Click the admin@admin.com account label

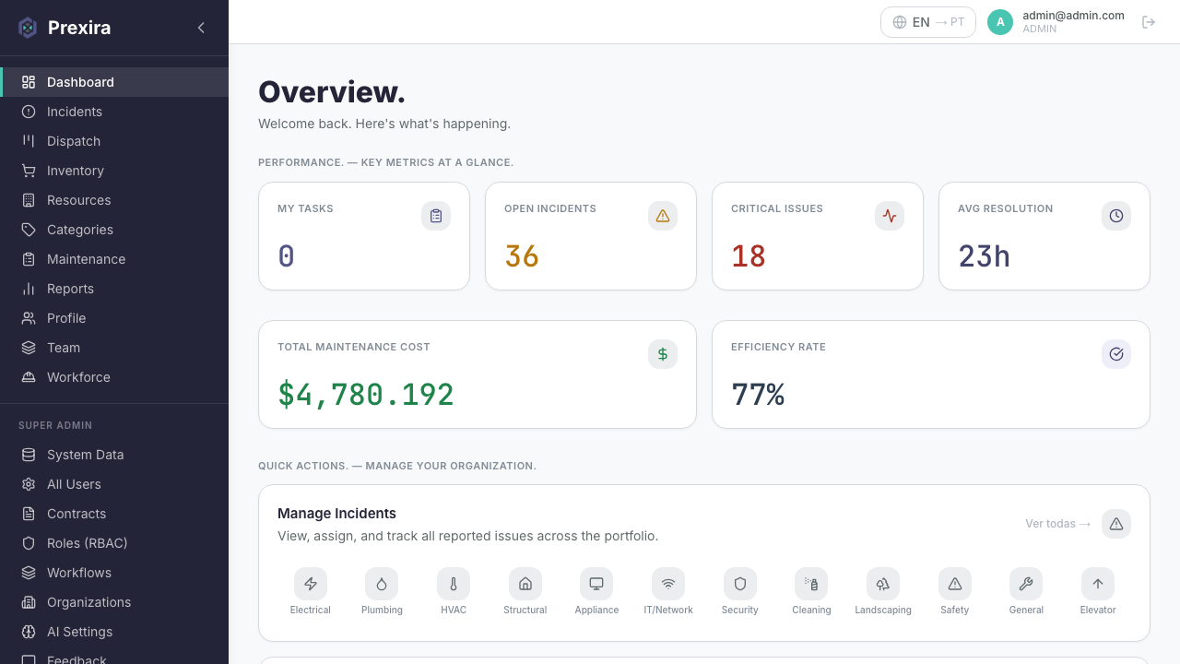tap(1073, 16)
